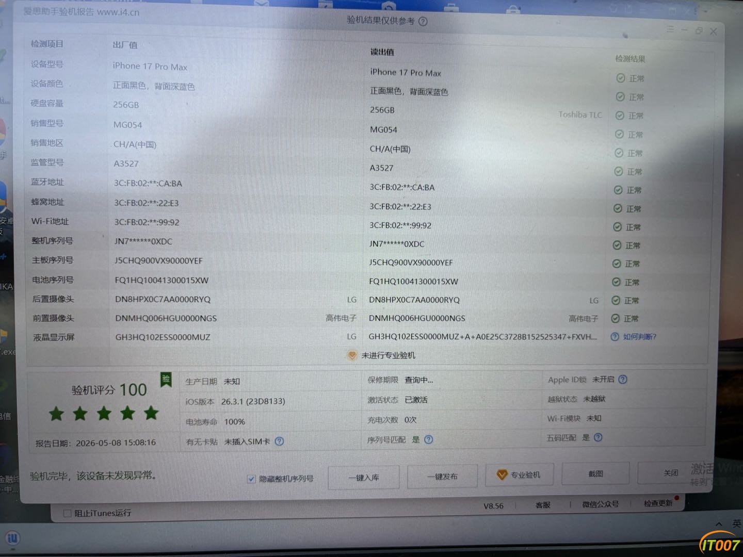Click the 256GB value under 出厂值
Image resolution: width=743 pixels, height=557 pixels.
coord(126,105)
